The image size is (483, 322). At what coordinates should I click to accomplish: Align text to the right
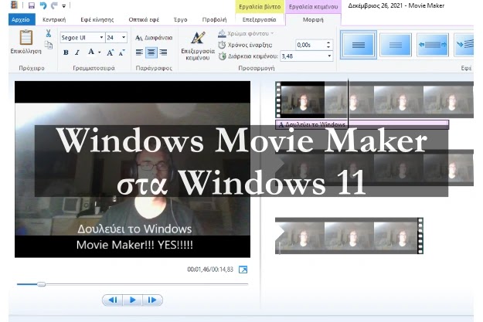coord(163,53)
